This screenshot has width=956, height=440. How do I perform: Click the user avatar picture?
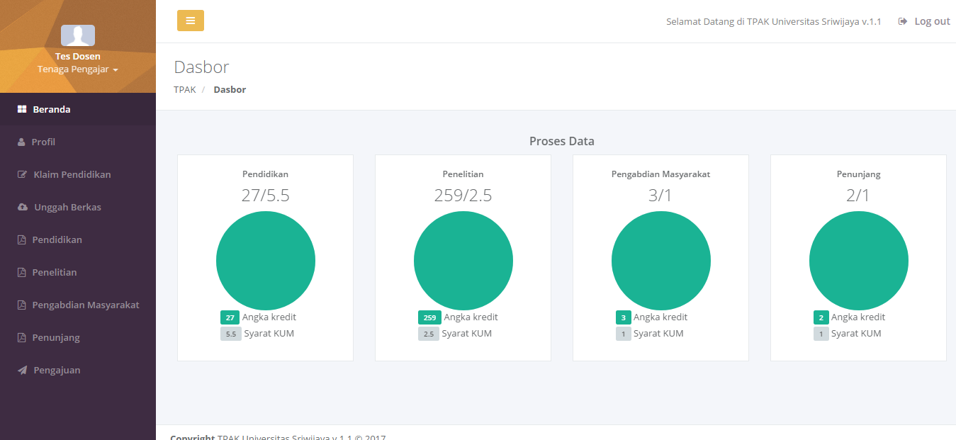(78, 35)
